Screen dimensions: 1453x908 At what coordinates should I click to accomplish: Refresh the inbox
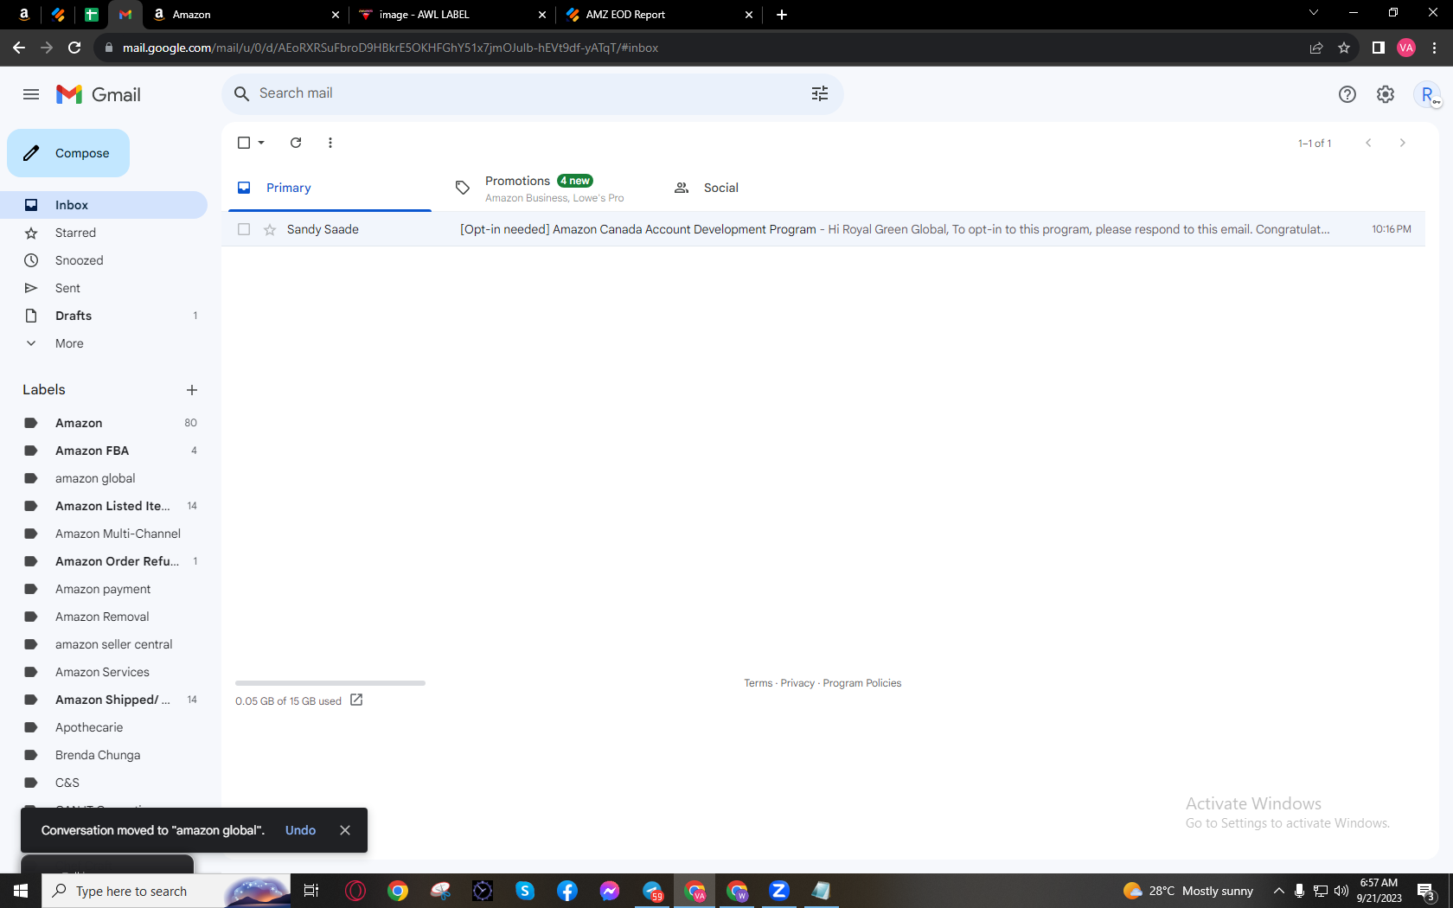(x=296, y=143)
